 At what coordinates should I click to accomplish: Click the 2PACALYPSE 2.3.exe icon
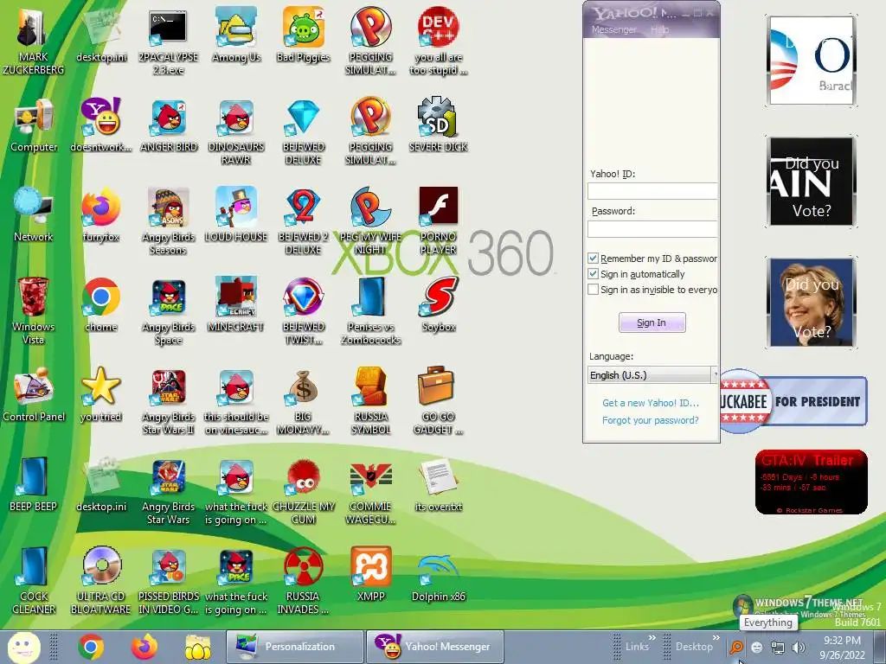coord(169,41)
